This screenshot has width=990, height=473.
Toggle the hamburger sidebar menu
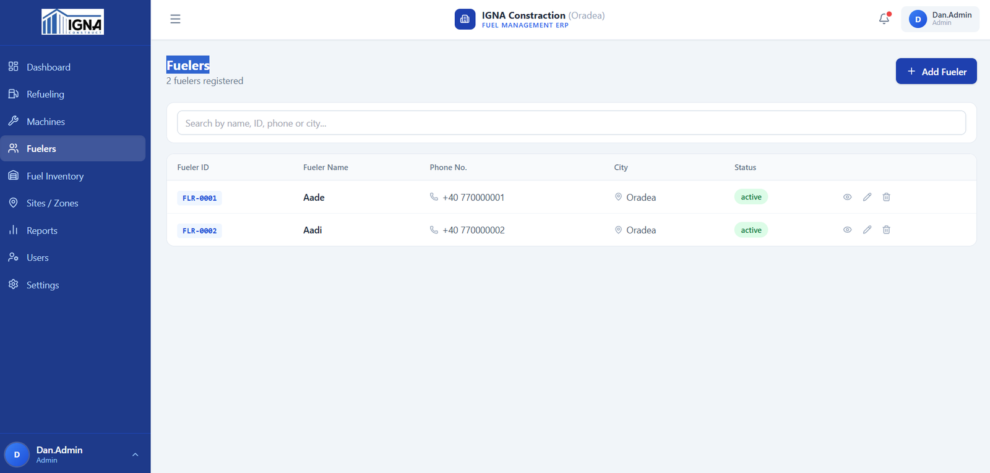click(175, 19)
